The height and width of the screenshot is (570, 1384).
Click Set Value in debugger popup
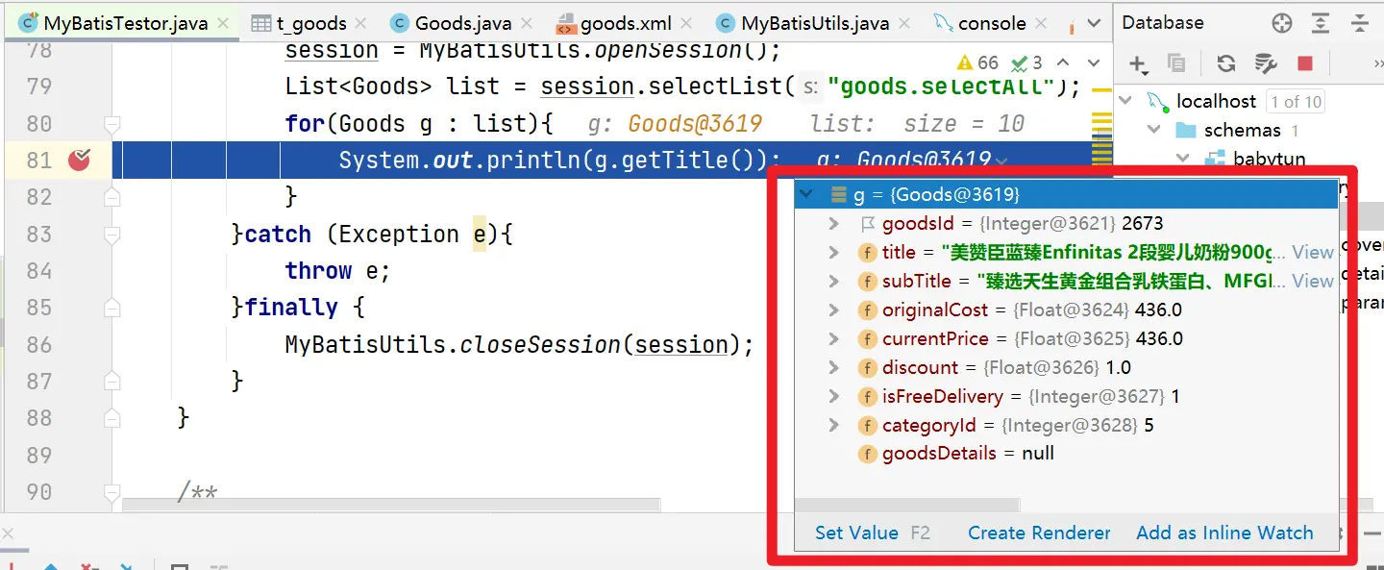coord(856,533)
